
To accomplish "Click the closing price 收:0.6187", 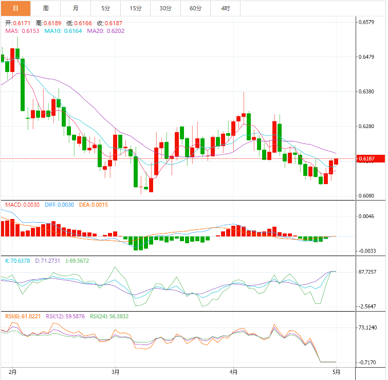I will pos(109,23).
